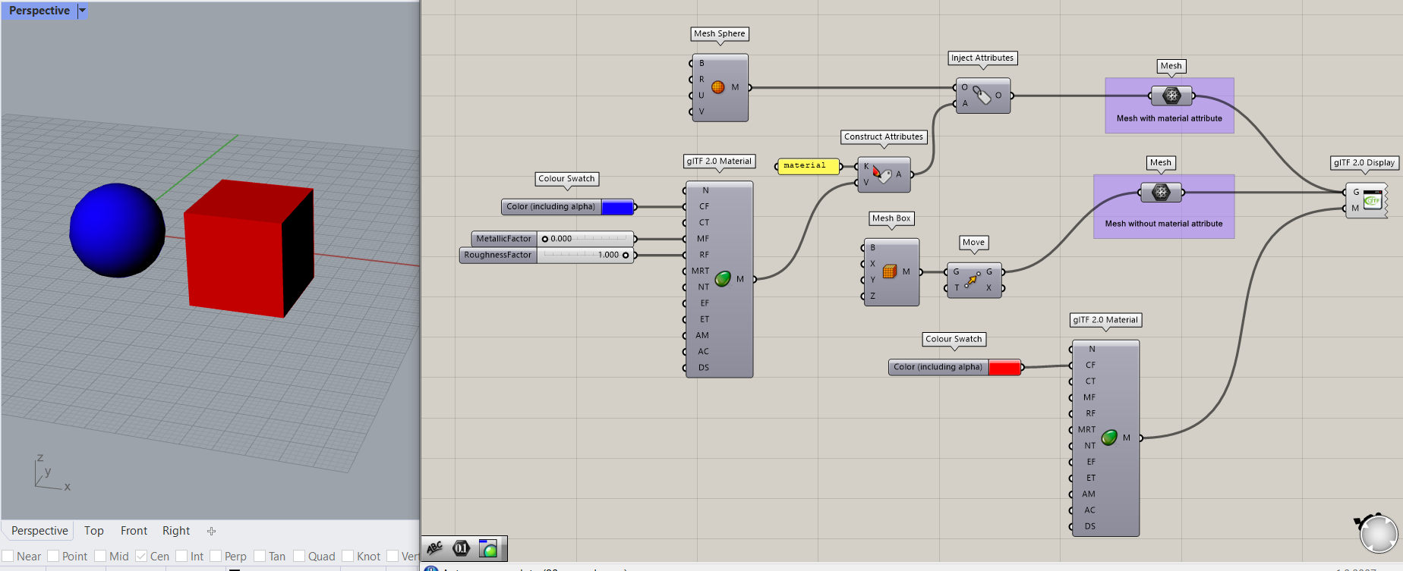
Task: Disable the Cen osnap checkbox
Action: coord(141,556)
